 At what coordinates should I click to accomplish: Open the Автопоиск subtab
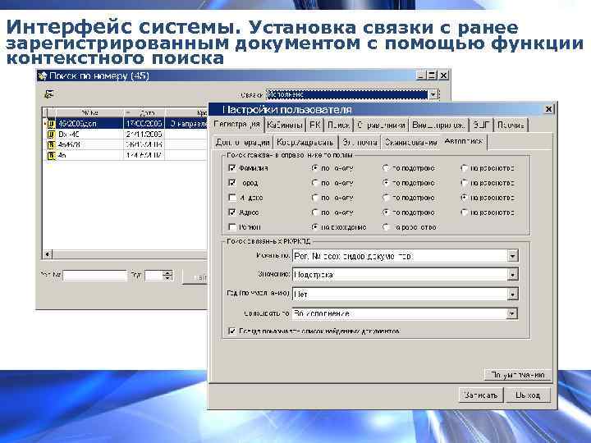464,141
